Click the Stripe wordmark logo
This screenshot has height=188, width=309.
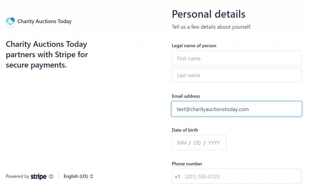(x=38, y=177)
